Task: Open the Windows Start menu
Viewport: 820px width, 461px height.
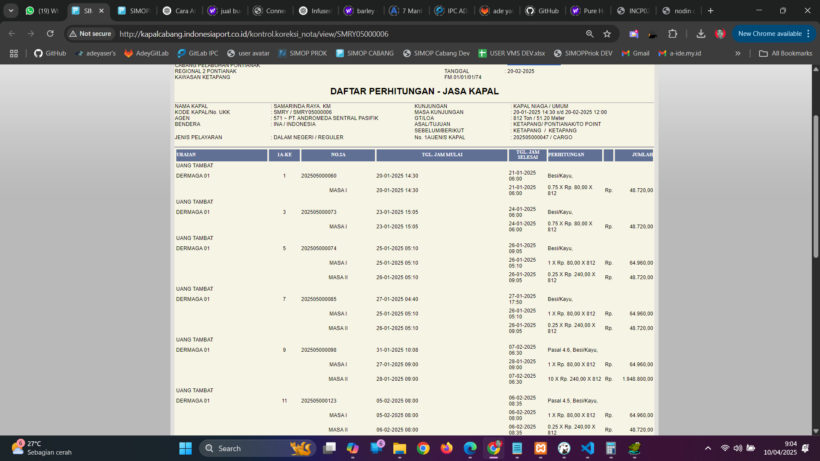Action: (x=185, y=448)
